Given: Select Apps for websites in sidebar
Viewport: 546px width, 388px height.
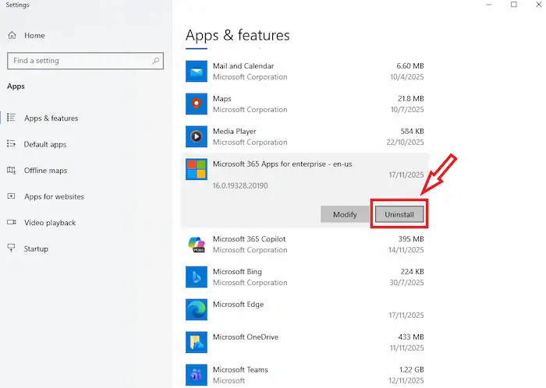Looking at the screenshot, I should coord(54,196).
